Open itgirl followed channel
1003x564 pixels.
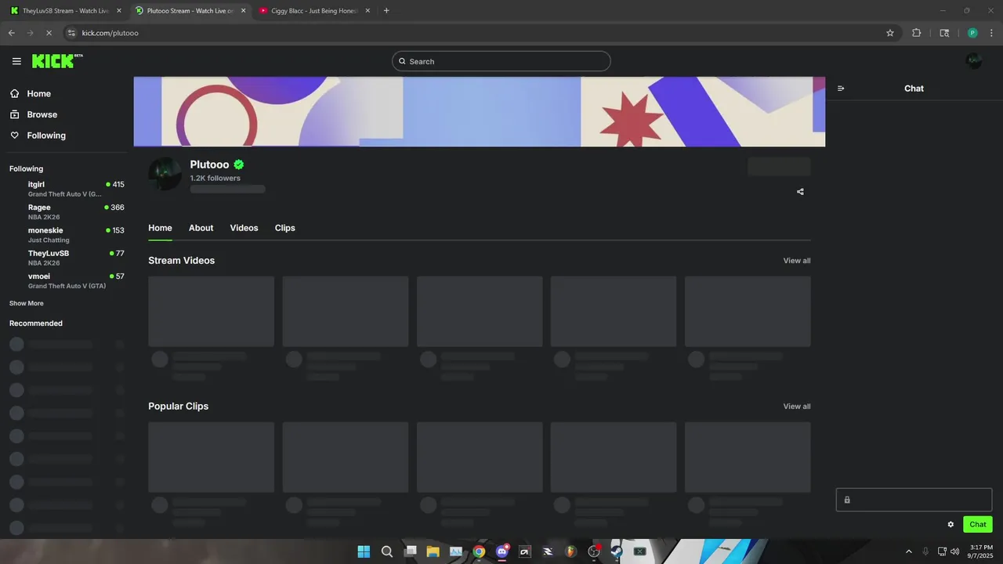coord(67,189)
